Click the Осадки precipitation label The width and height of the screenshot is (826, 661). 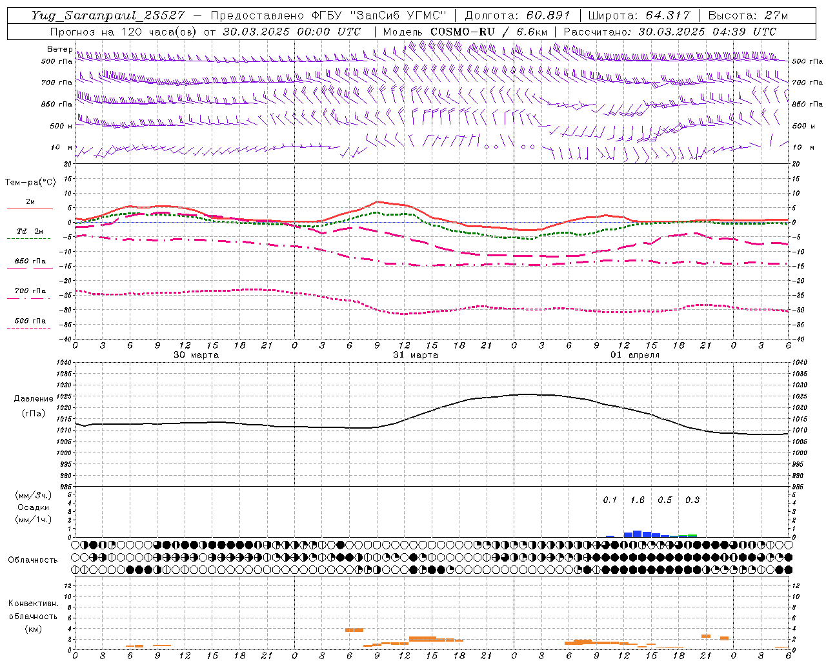point(33,507)
